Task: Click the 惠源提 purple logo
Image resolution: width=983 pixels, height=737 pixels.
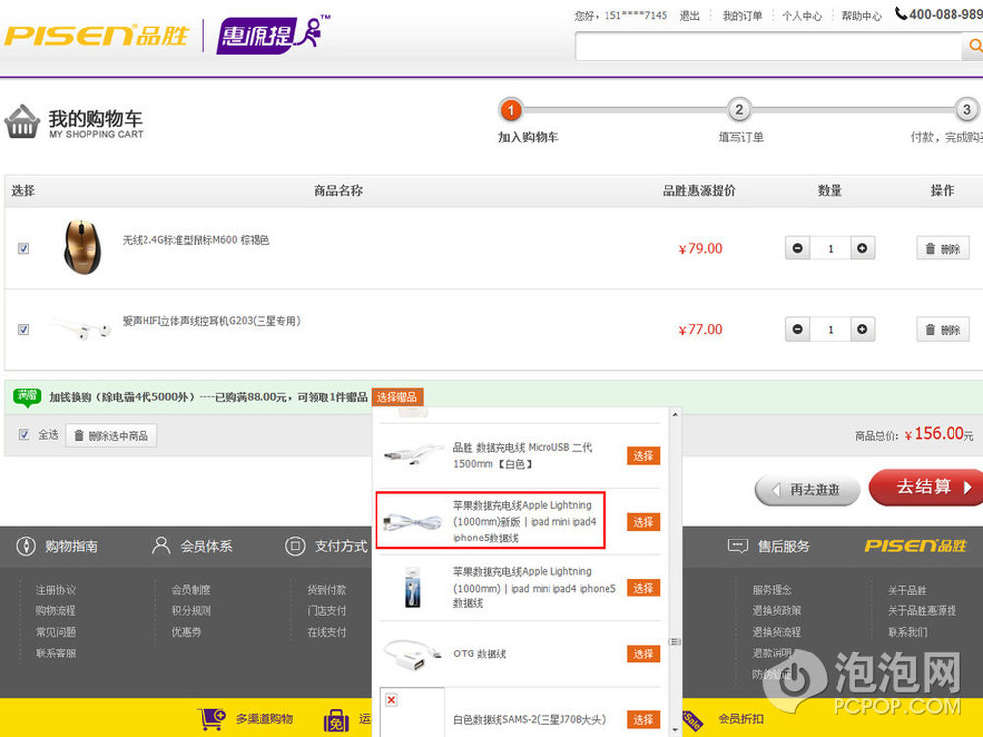Action: [x=272, y=35]
